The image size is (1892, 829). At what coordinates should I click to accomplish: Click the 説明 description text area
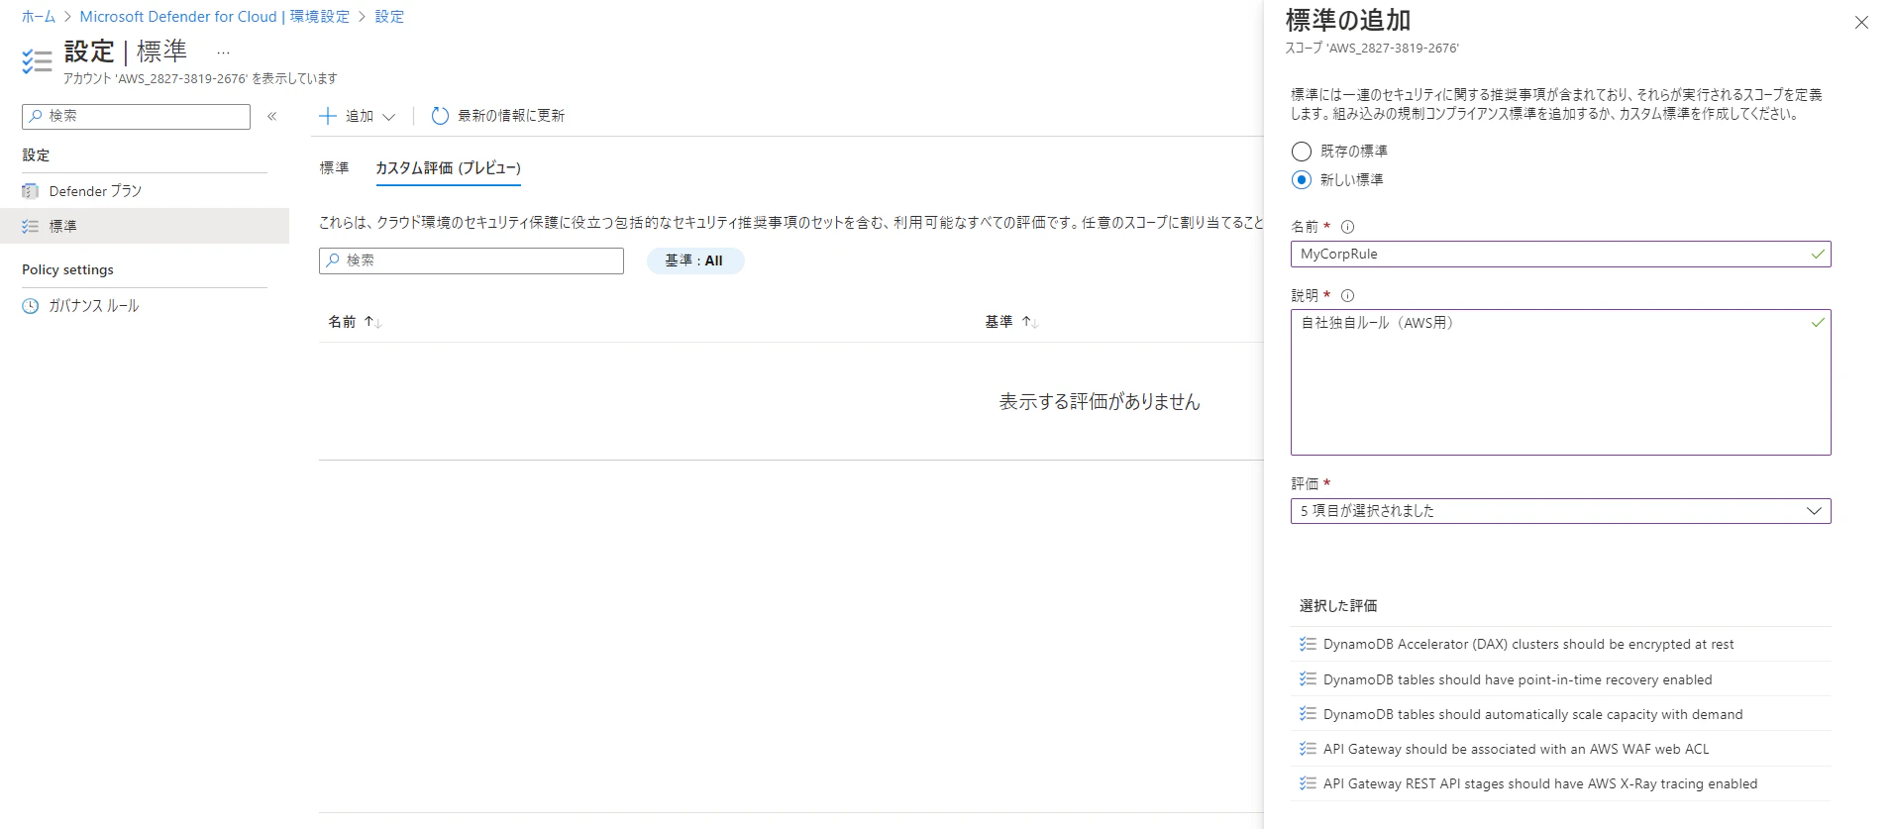tap(1560, 382)
